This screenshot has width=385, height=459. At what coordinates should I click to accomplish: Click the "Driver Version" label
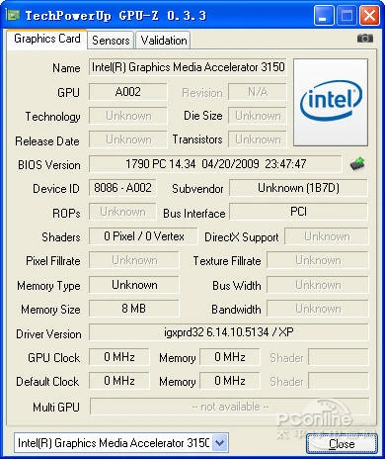click(48, 334)
